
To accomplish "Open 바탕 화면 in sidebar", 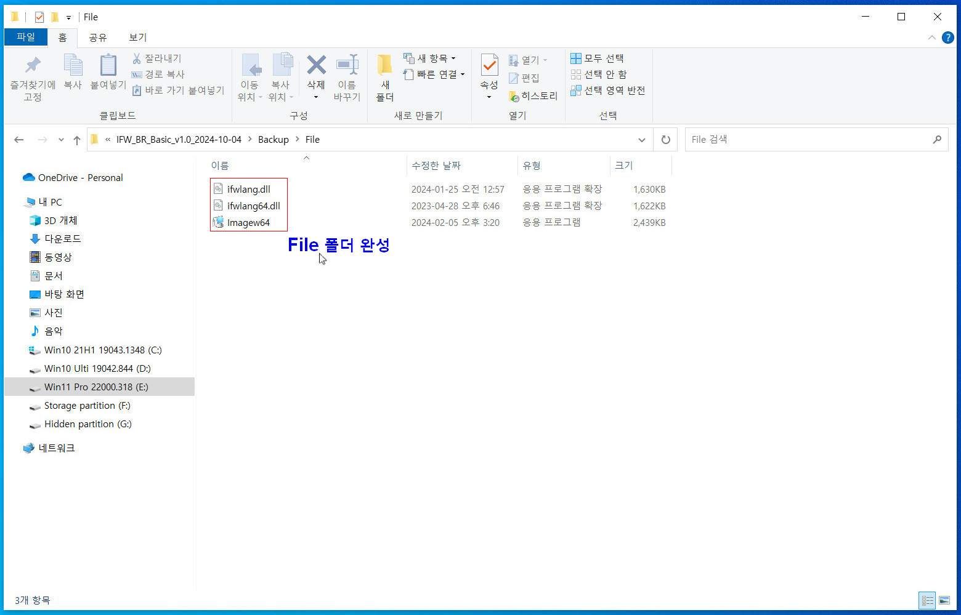I will (64, 294).
